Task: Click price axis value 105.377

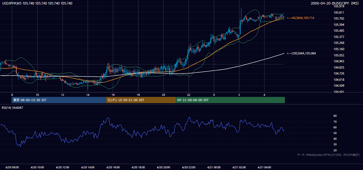Action: 339,37
